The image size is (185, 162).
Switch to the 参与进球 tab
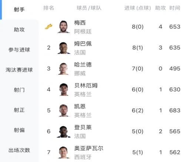[x=19, y=50]
